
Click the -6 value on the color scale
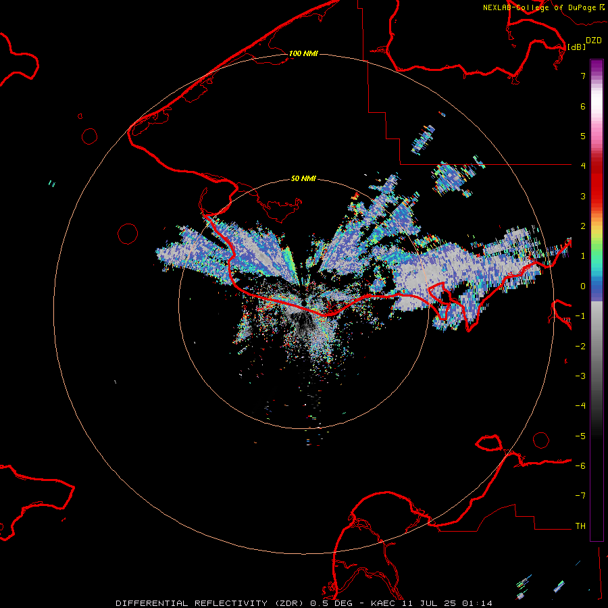[x=580, y=466]
